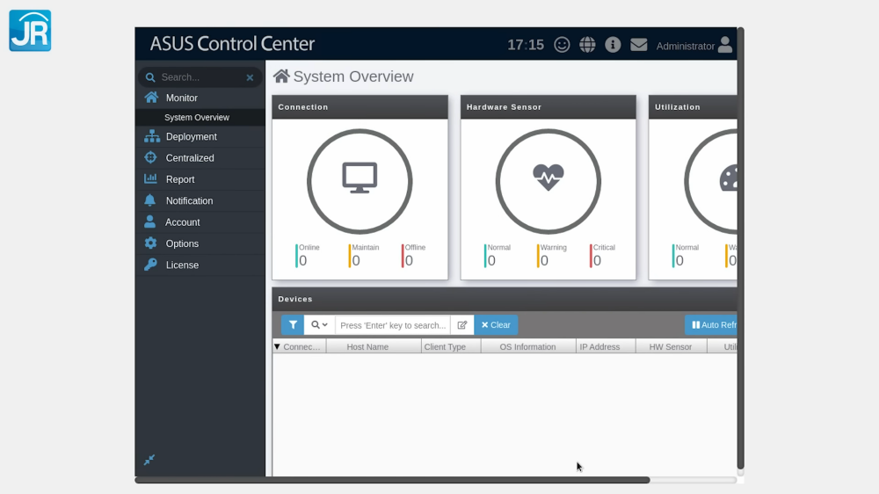Screen dimensions: 879x494
Task: Pause Auto Refresh in Devices panel
Action: [712, 325]
